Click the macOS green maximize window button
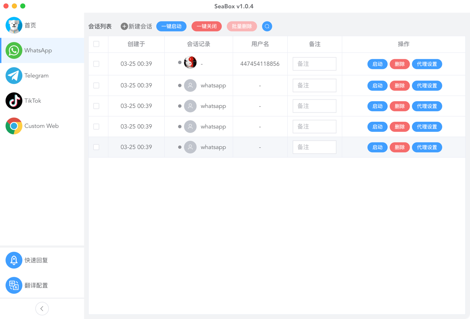 [x=23, y=6]
